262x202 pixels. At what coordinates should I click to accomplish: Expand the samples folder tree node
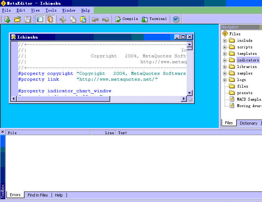[x=225, y=73]
